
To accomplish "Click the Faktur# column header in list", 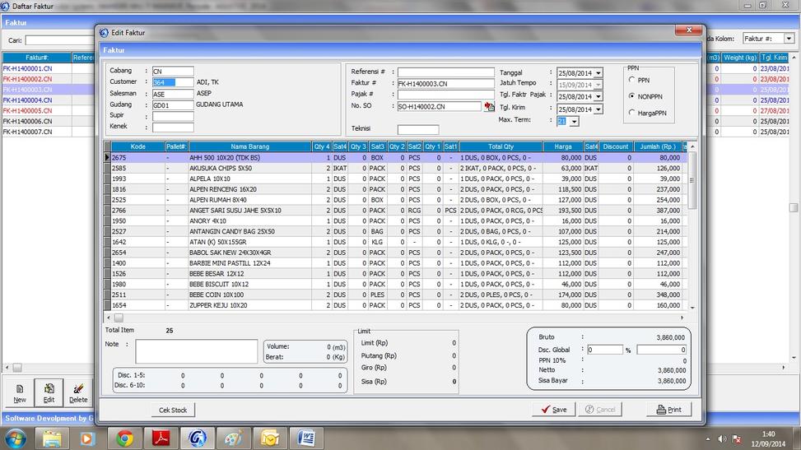I will pyautogui.click(x=37, y=58).
